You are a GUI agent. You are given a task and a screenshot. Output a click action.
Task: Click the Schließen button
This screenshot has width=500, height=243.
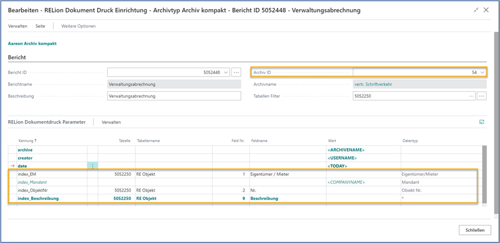pyautogui.click(x=475, y=230)
